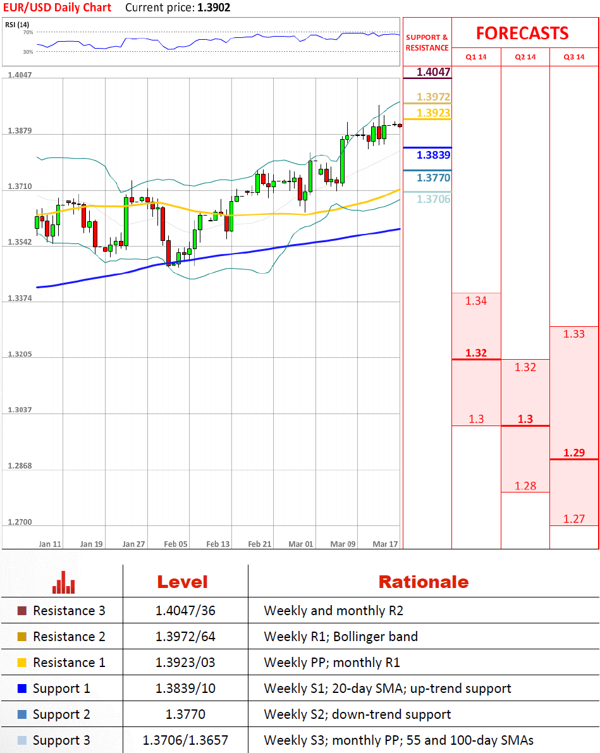The width and height of the screenshot is (600, 753).
Task: Click the Mar 17 date on chart axis
Action: 384,544
